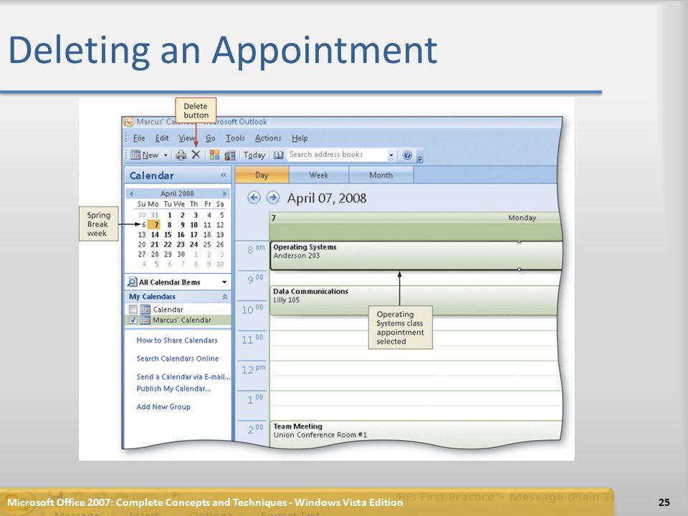Viewport: 688px width, 516px height.
Task: Click the Outlook title bar icon
Action: tap(128, 122)
